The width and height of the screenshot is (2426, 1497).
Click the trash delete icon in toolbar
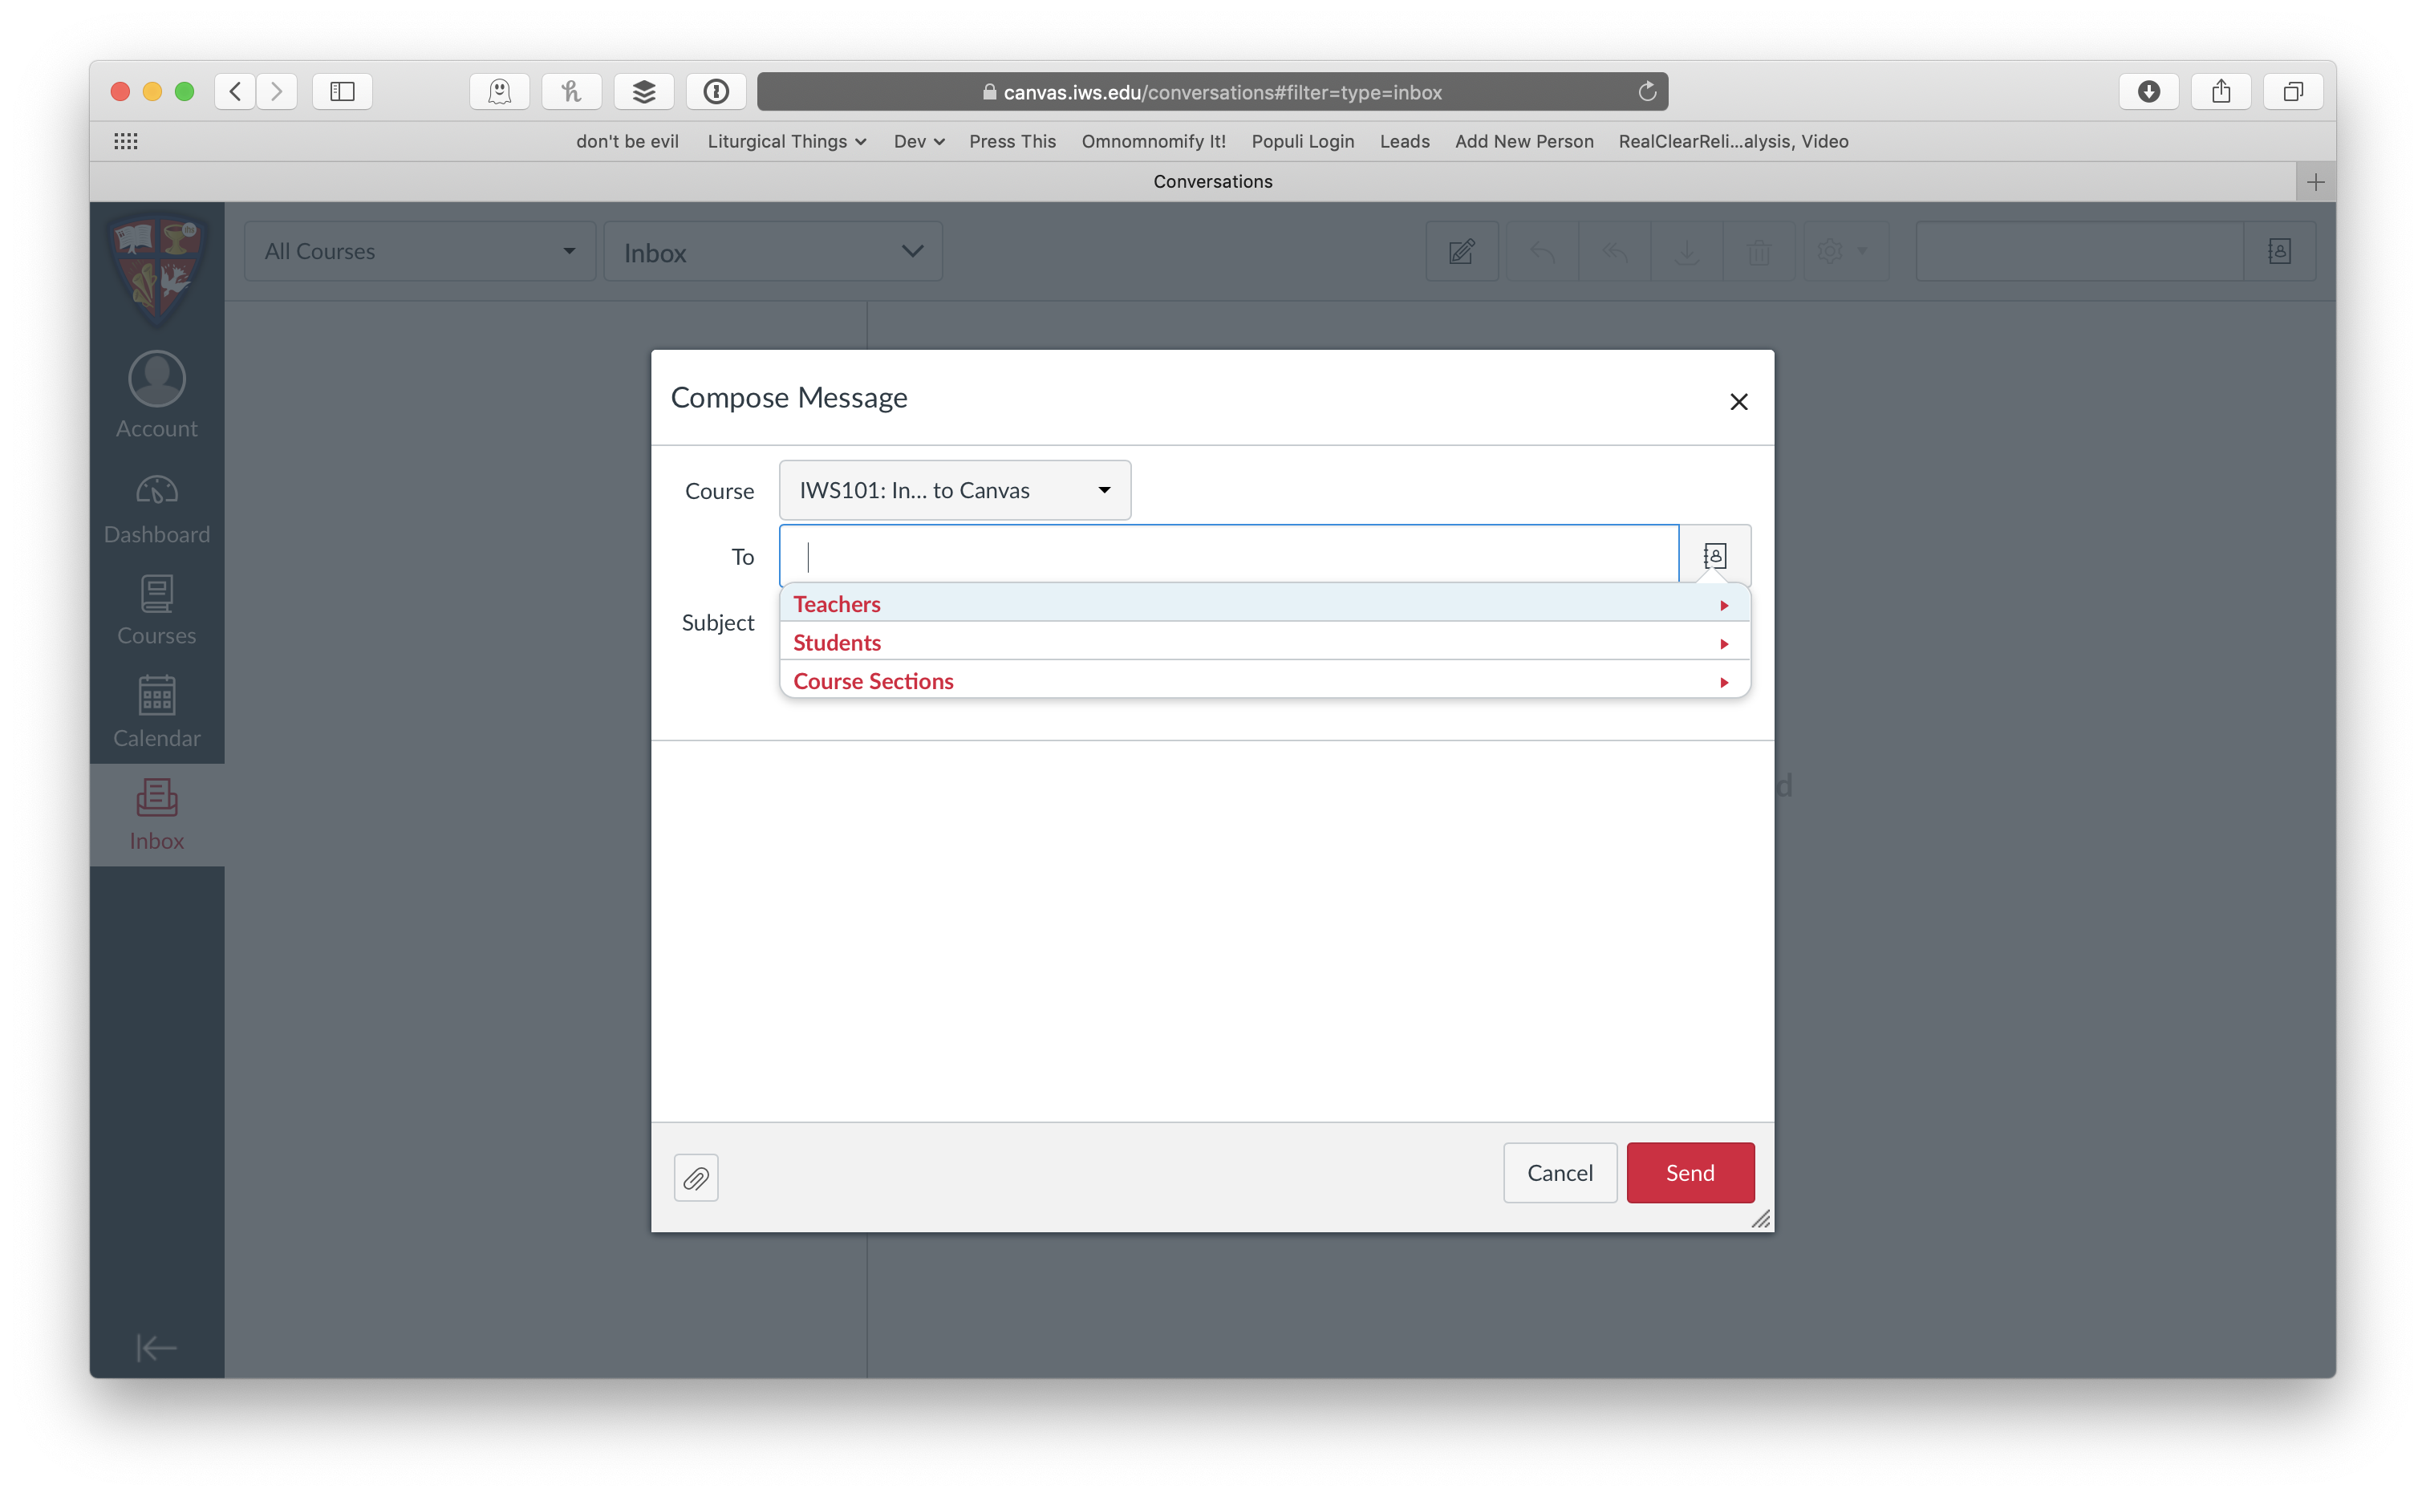[1759, 251]
